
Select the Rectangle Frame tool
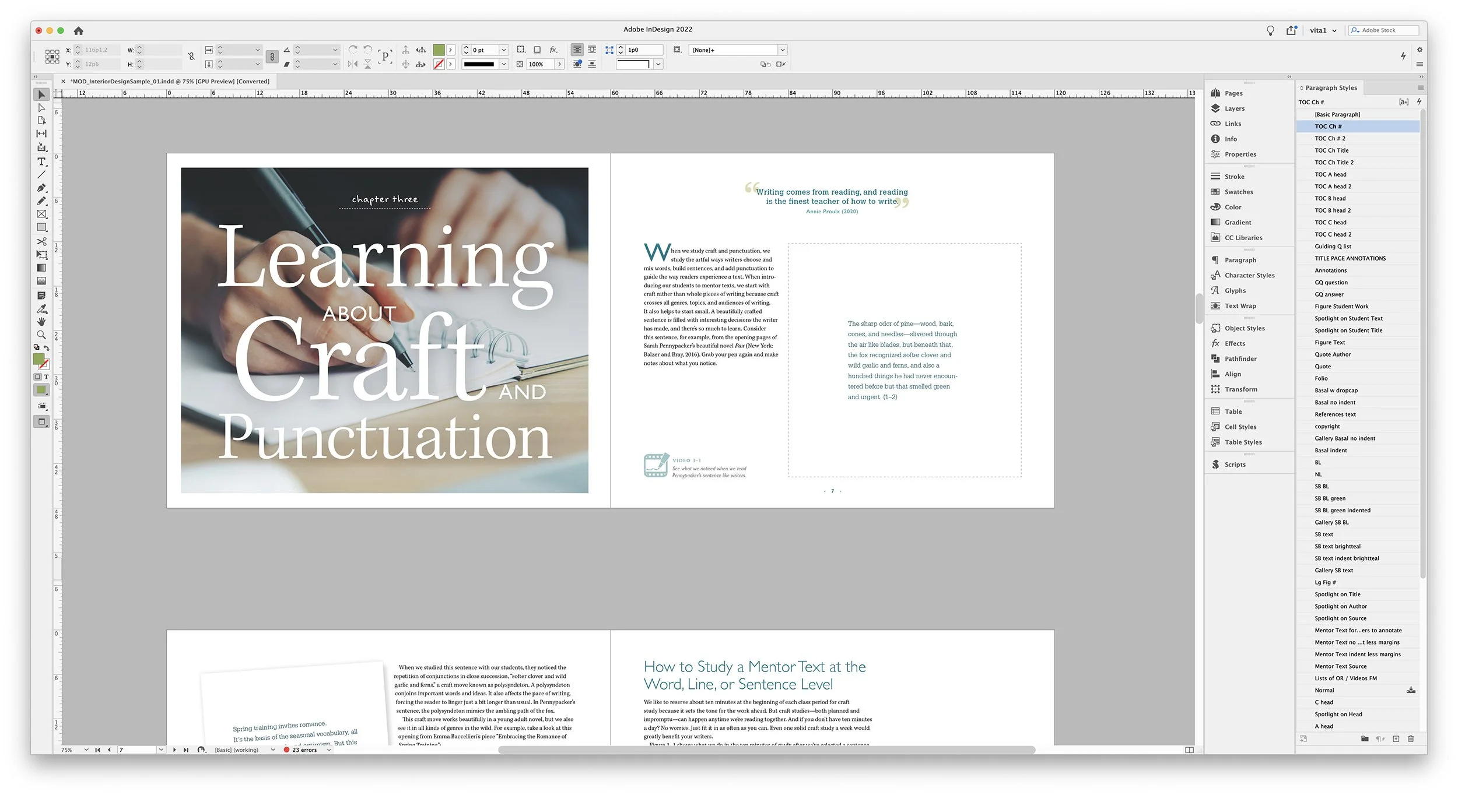[x=41, y=214]
